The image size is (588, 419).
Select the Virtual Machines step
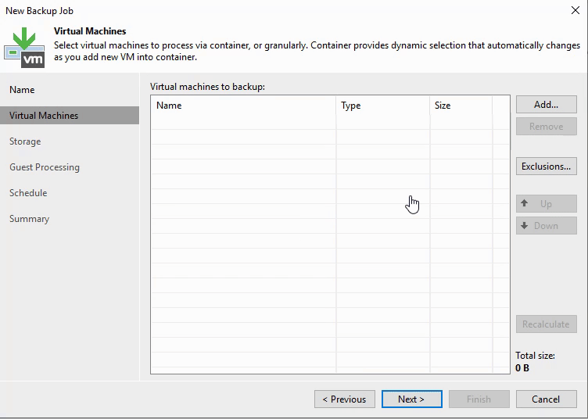[x=44, y=116]
